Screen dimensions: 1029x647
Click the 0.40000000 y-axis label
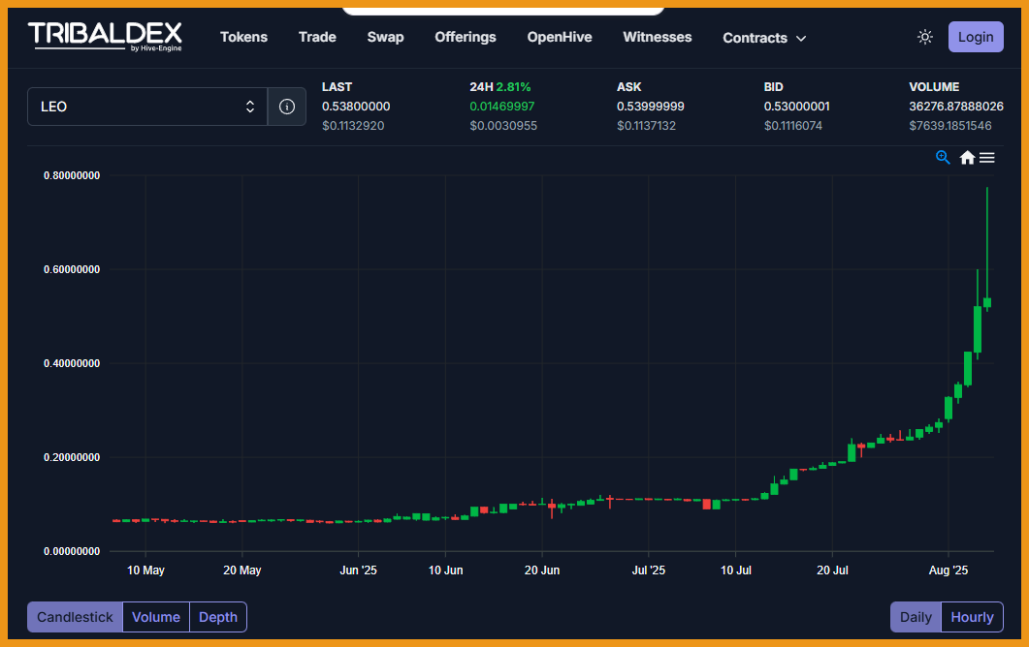click(x=72, y=364)
